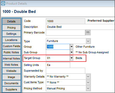Open the Type dropdown showing Furniture
This screenshot has height=93, width=115.
[x=88, y=41]
